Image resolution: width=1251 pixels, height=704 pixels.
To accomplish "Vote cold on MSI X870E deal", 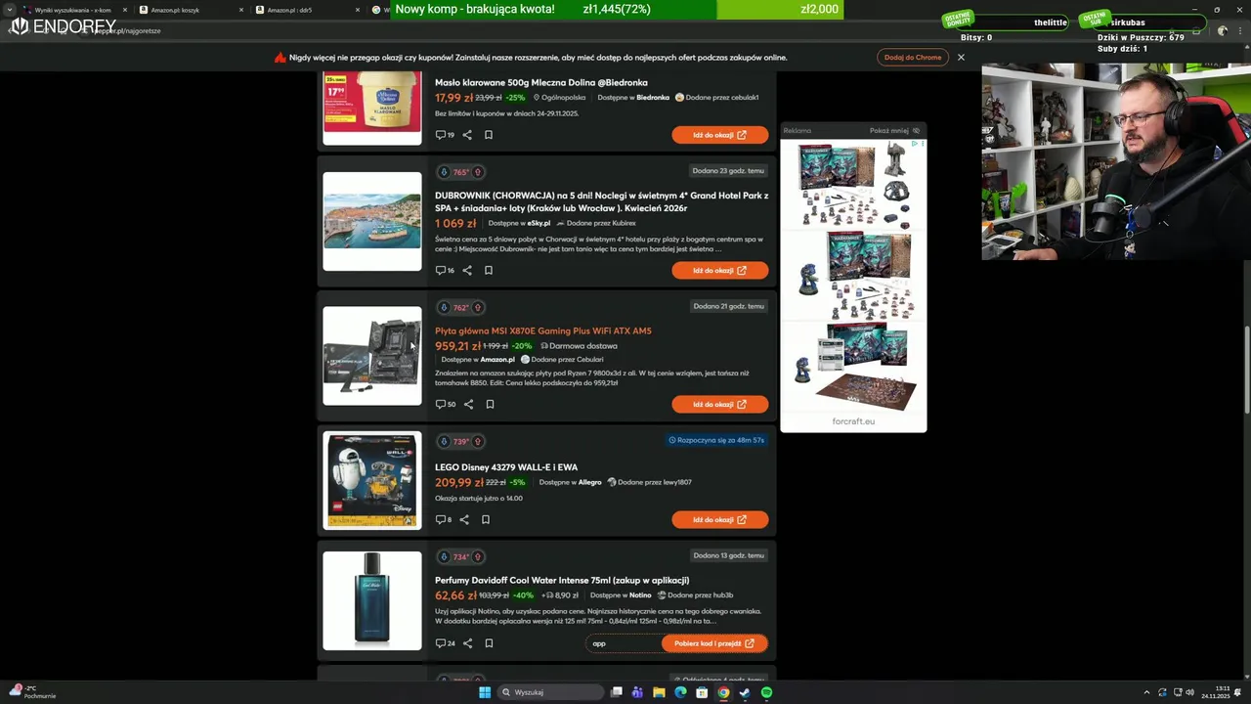I will pos(444,307).
